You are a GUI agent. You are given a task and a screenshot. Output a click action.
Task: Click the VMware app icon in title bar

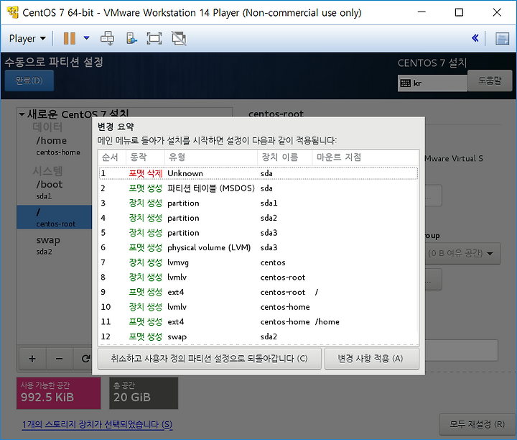point(12,12)
